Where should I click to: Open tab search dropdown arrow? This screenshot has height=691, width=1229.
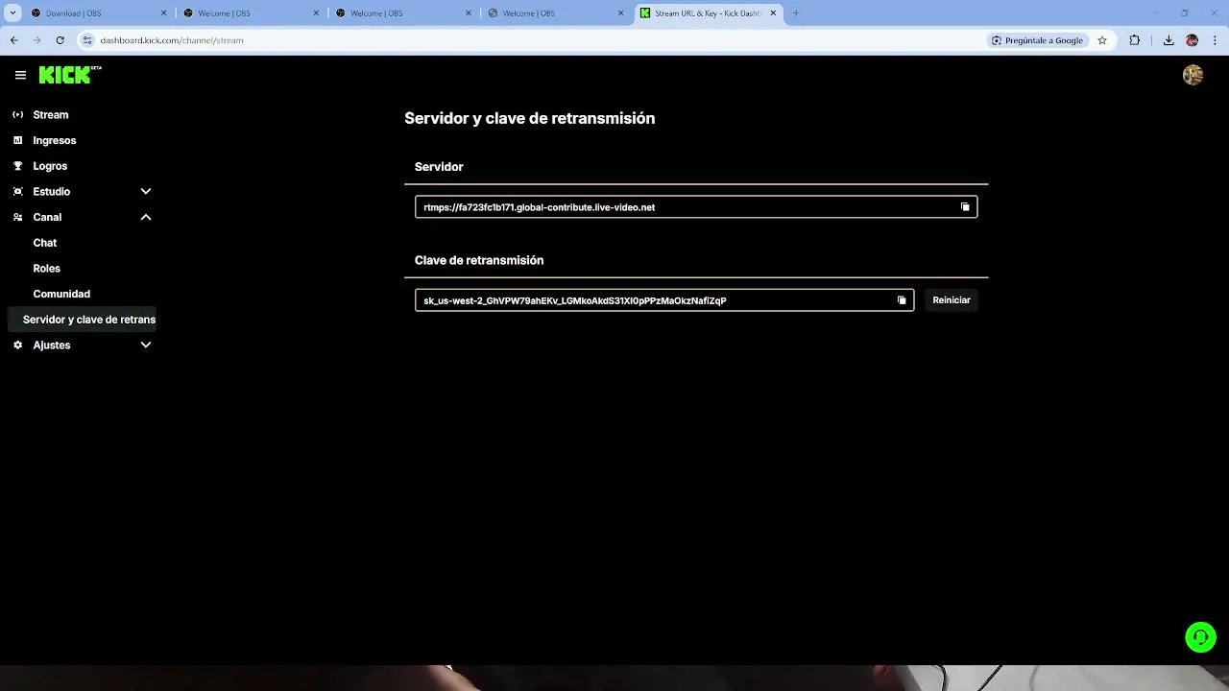pos(12,13)
